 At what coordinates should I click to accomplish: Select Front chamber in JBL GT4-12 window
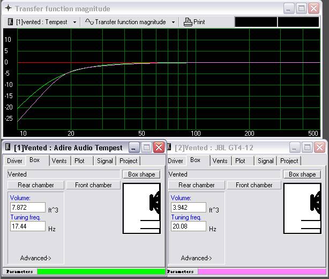click(254, 185)
